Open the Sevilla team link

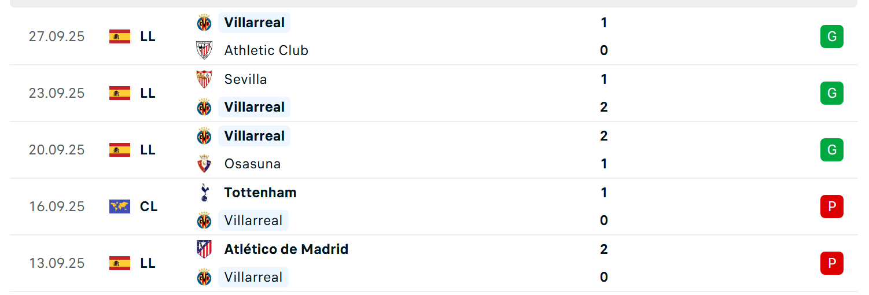[245, 79]
